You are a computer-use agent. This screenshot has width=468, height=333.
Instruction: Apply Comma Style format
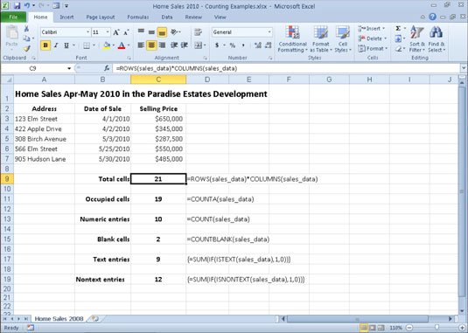pyautogui.click(x=243, y=45)
